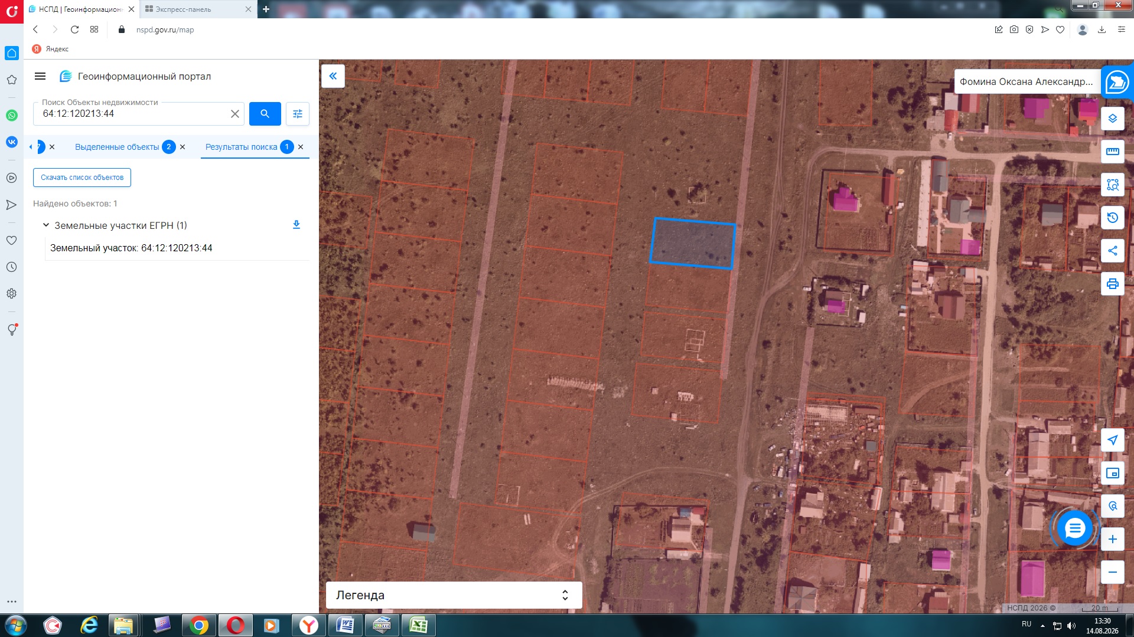Collapse Земельные участки ЕГРН group
Viewport: 1134px width, 637px height.
(46, 225)
